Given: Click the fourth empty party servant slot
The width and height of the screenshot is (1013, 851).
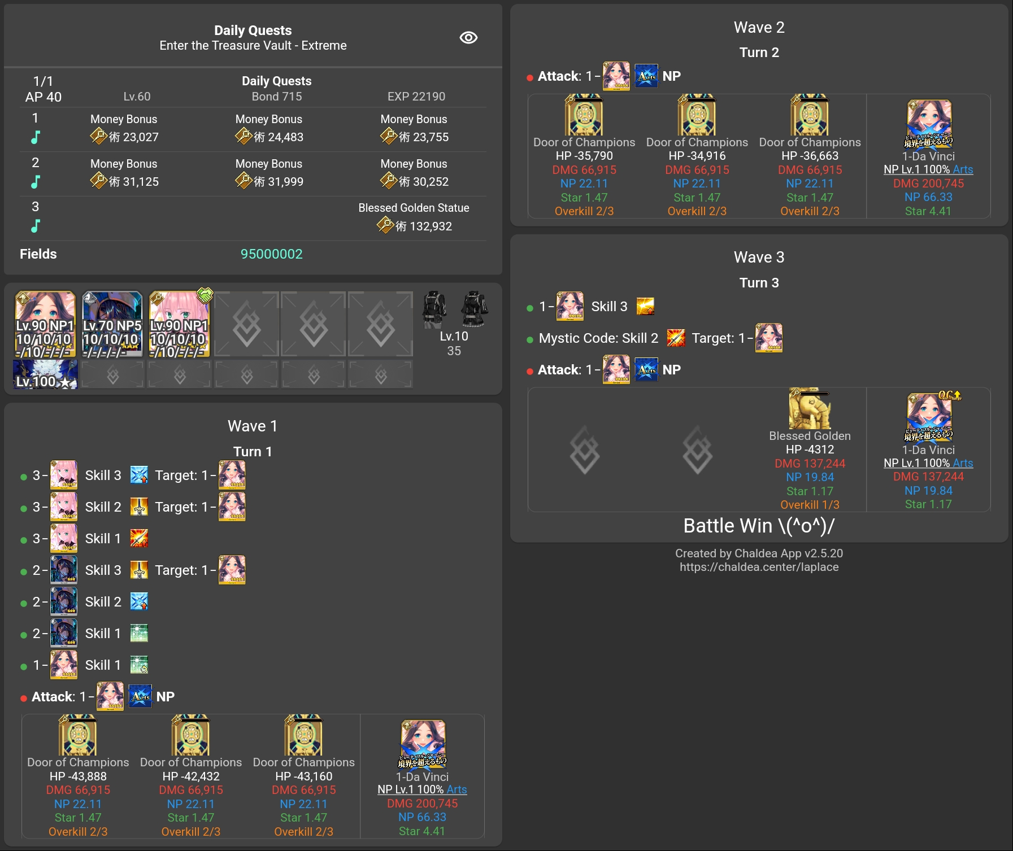Looking at the screenshot, I should coord(247,324).
